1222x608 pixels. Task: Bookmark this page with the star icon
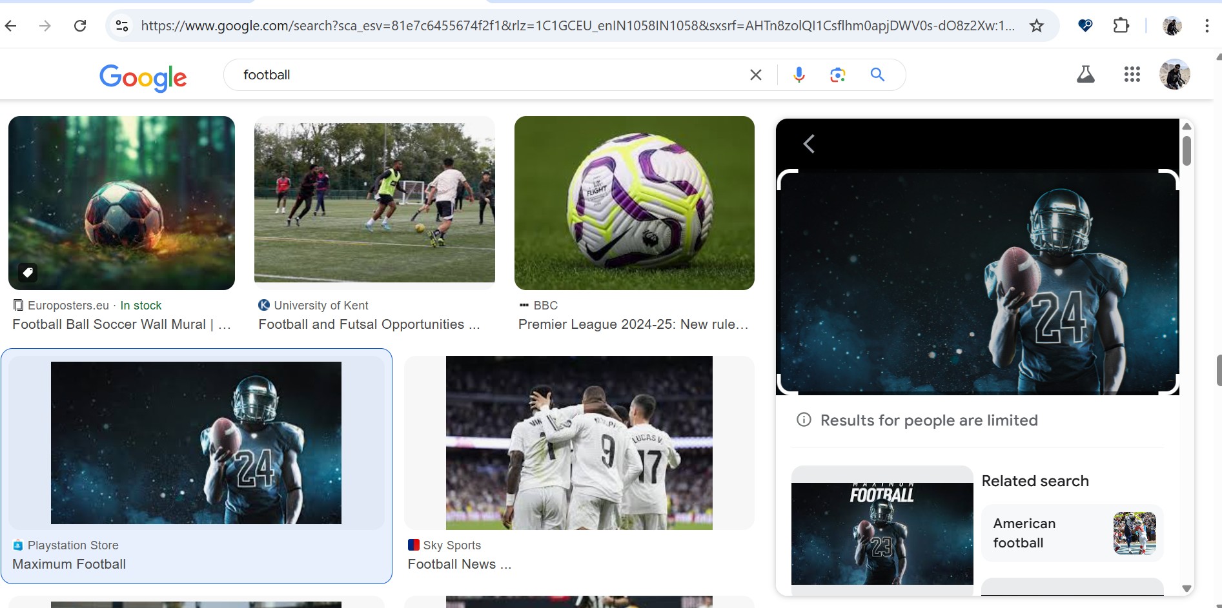1036,26
